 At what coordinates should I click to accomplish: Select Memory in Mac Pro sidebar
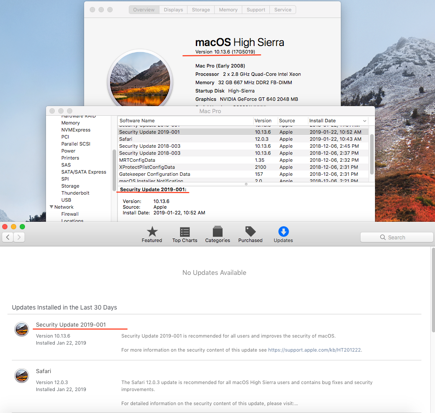[71, 123]
